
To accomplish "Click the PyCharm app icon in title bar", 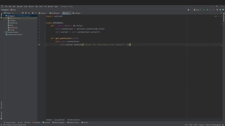I will (2, 6).
